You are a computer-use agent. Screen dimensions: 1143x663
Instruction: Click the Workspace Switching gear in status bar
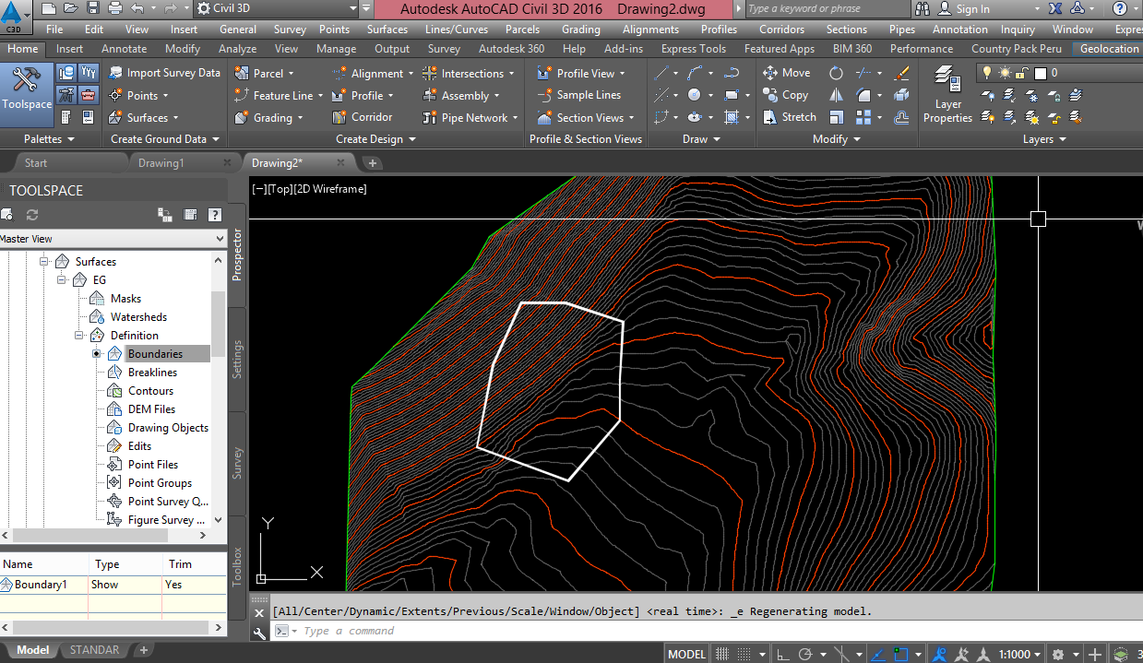click(1057, 654)
